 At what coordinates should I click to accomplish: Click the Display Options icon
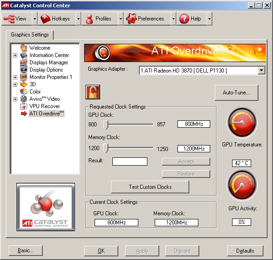pos(24,70)
